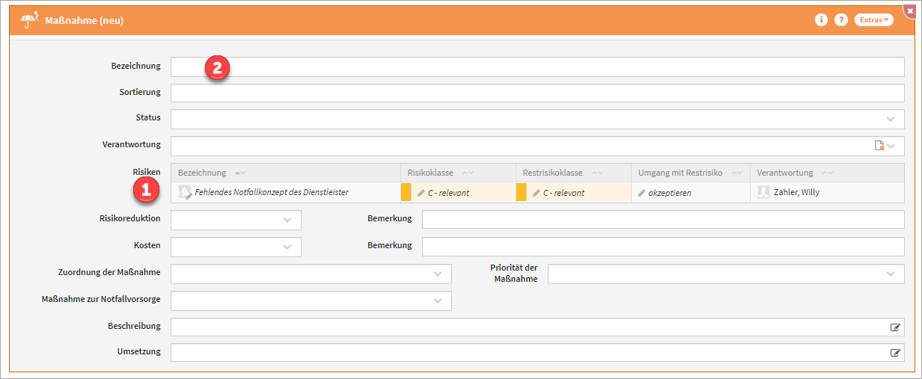This screenshot has height=379, width=922.
Task: Focus the Sortierung input field
Action: 537,93
